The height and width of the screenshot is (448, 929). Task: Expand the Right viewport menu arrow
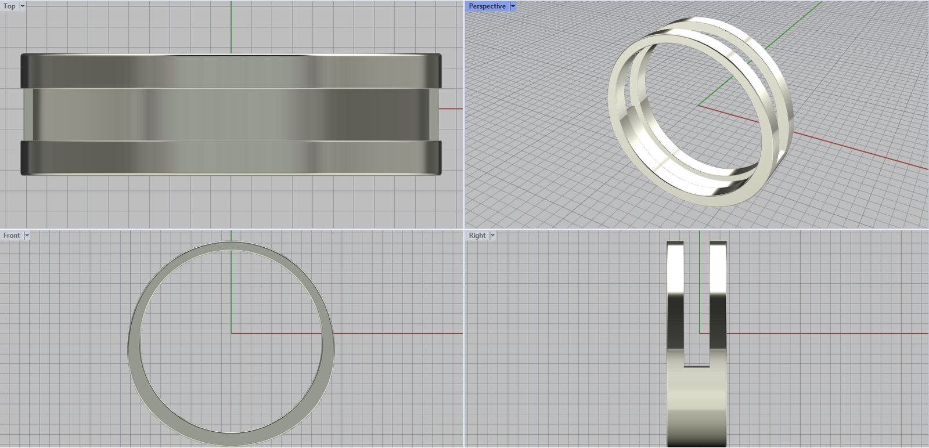pos(493,236)
